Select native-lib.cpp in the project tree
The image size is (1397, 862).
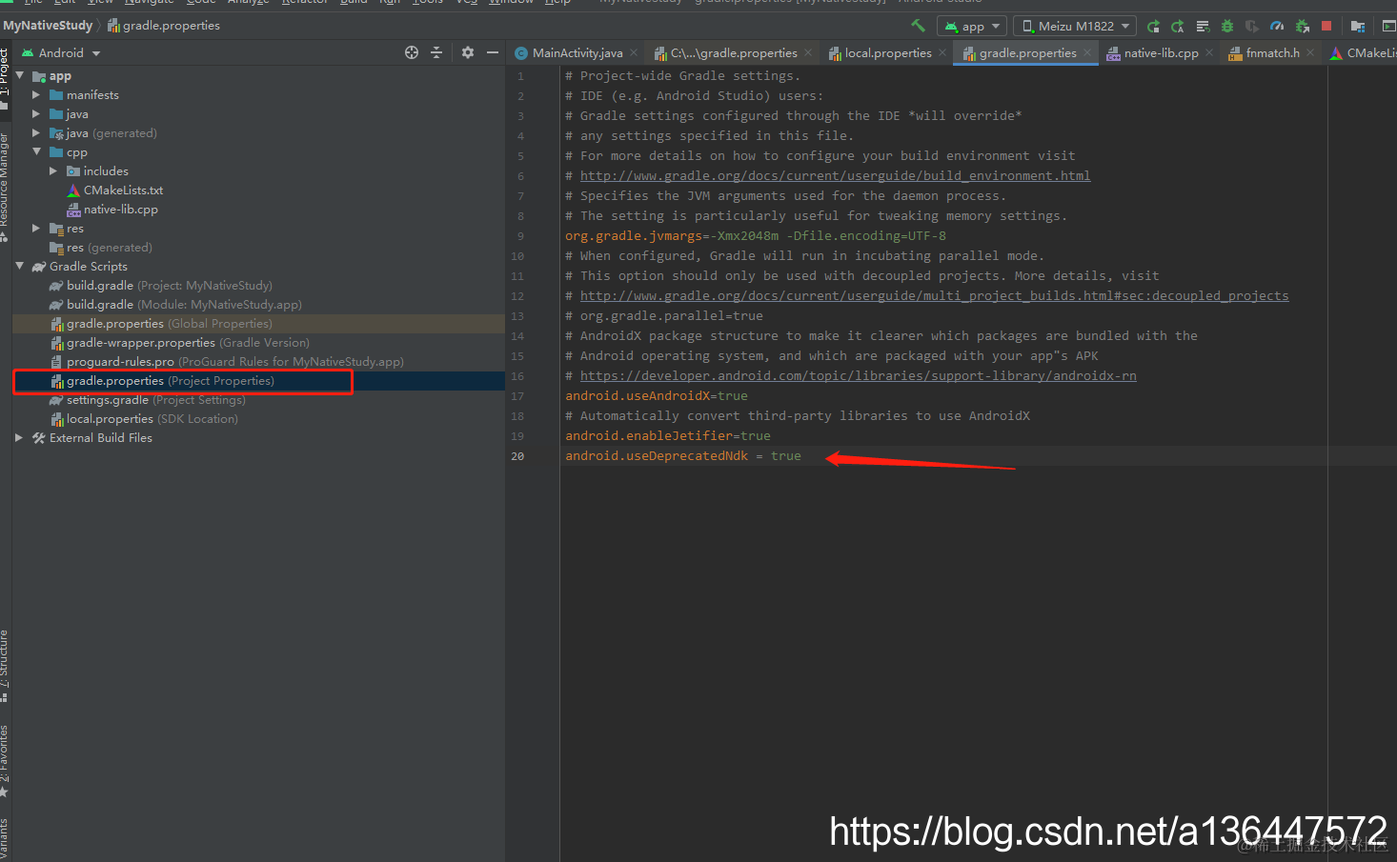coord(112,210)
